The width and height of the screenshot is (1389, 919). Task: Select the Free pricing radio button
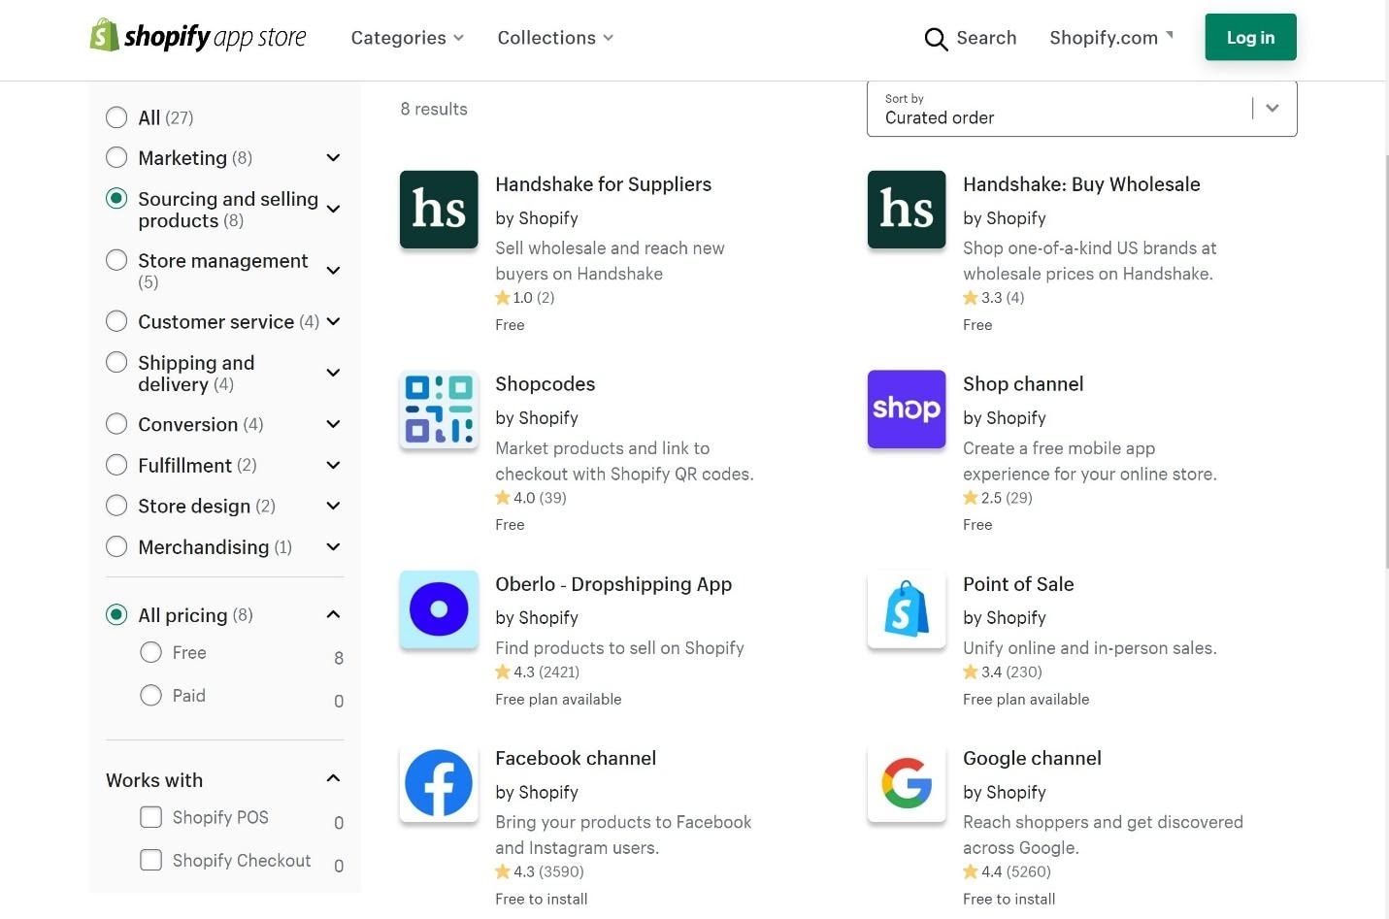(x=150, y=652)
